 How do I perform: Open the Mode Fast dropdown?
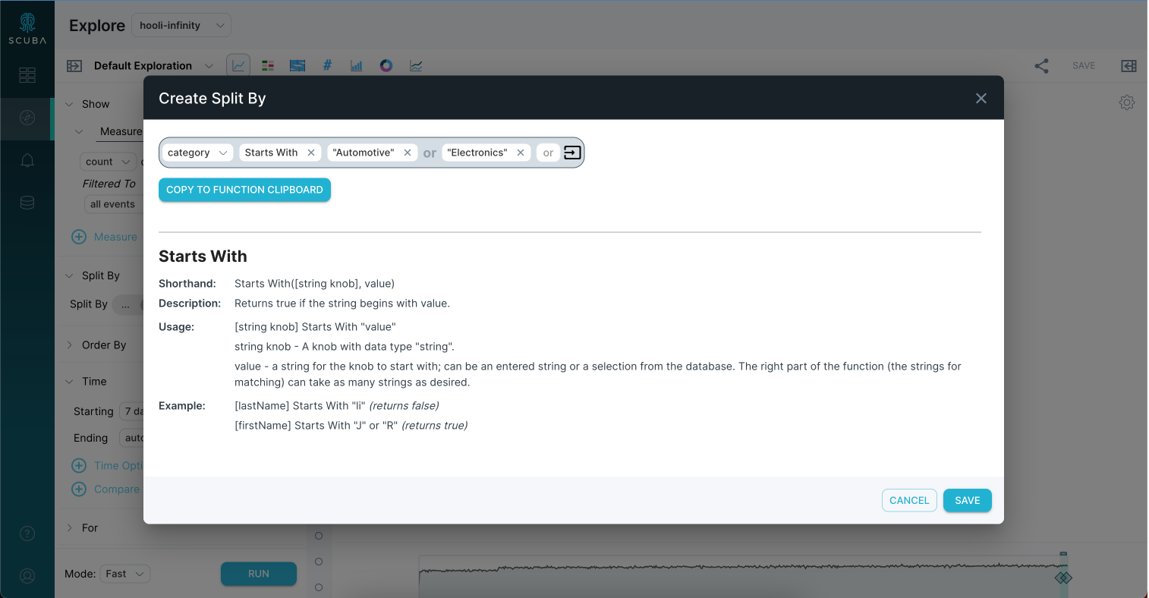pos(125,574)
